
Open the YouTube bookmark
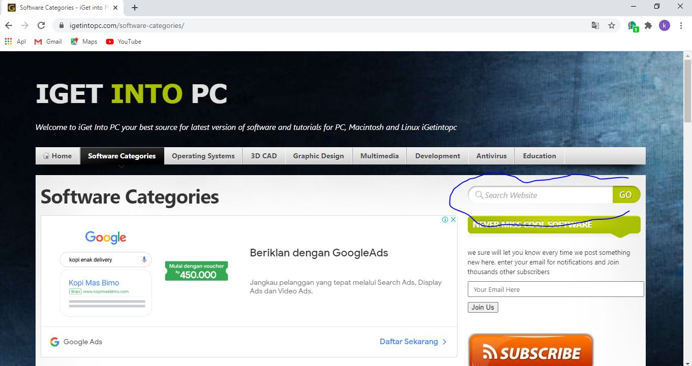click(124, 42)
